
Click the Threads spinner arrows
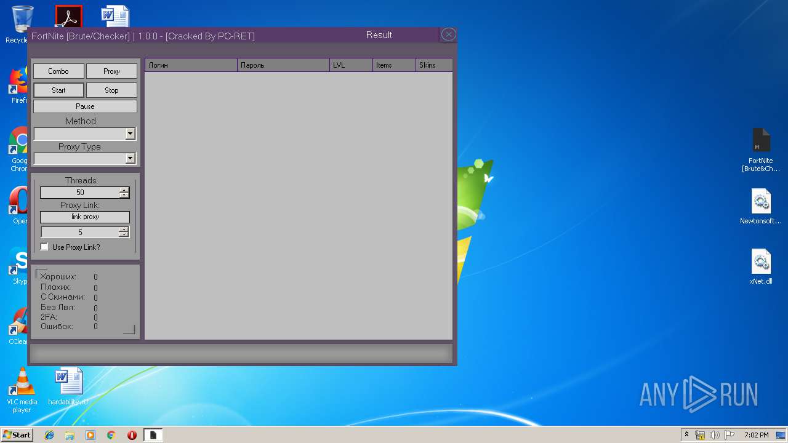pyautogui.click(x=124, y=193)
